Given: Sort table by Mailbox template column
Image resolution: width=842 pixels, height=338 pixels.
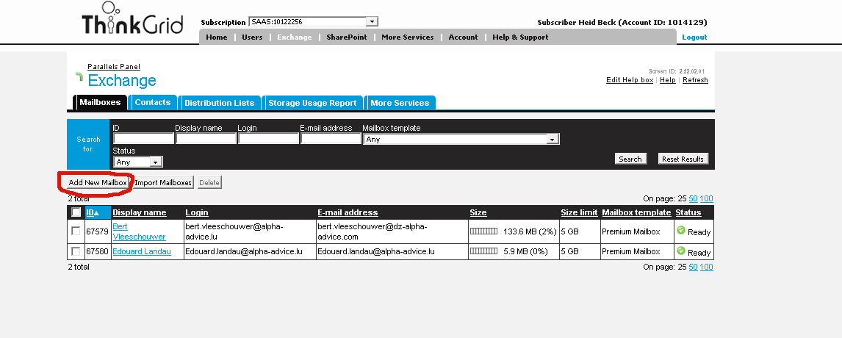Looking at the screenshot, I should pos(636,212).
